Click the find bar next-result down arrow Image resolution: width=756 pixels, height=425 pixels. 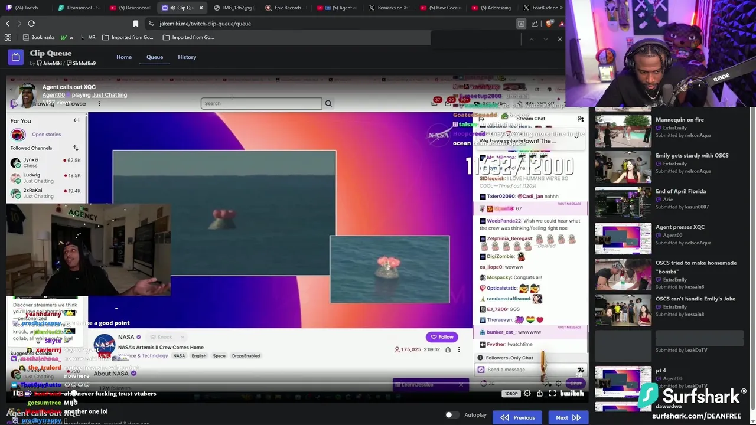click(545, 40)
